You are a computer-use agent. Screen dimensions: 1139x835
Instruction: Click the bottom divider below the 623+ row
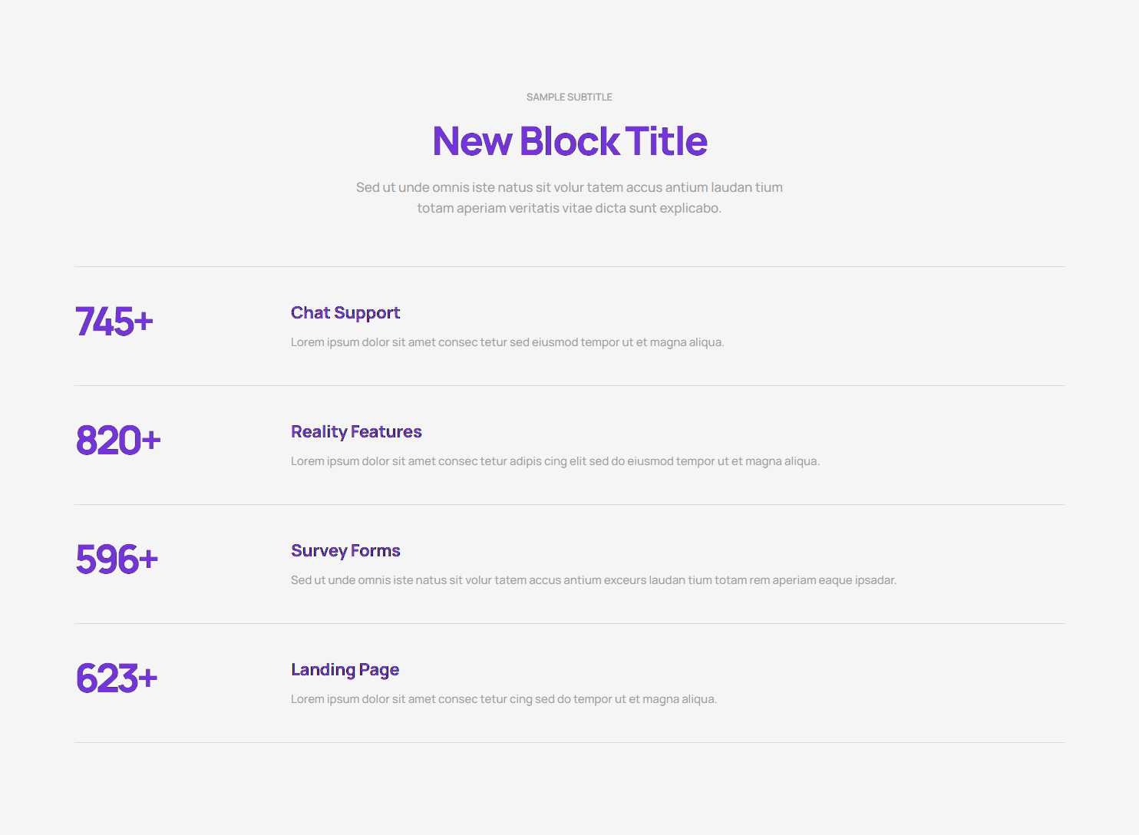569,743
